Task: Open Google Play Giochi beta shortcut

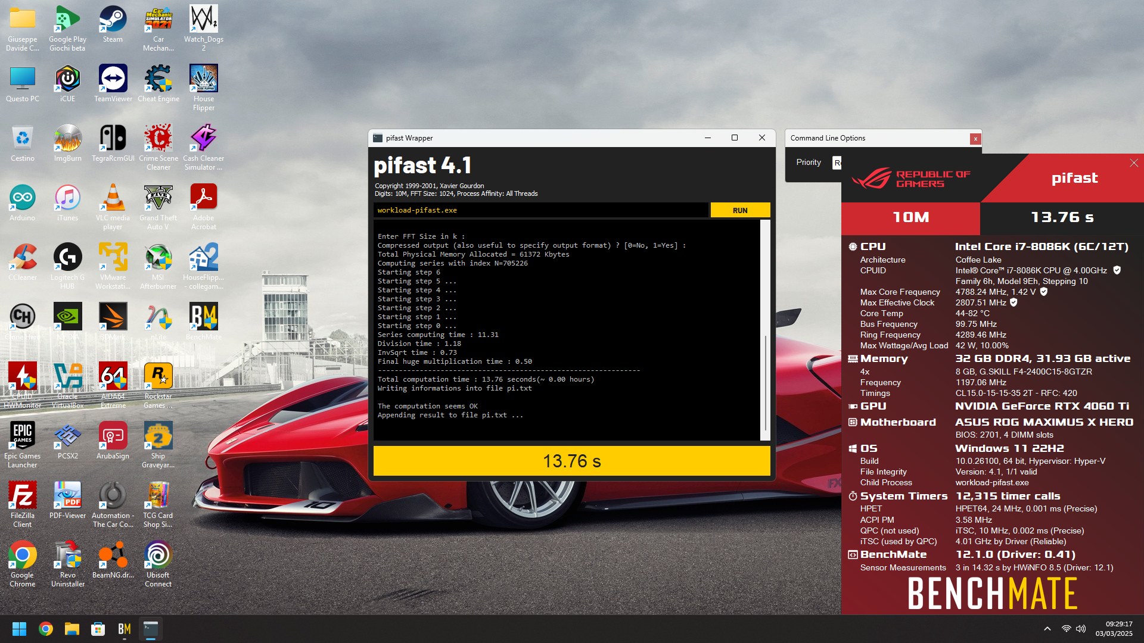Action: [67, 29]
